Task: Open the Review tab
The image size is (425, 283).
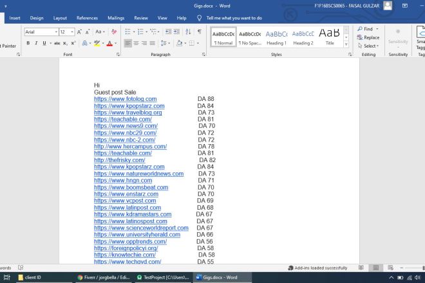Action: tap(141, 18)
